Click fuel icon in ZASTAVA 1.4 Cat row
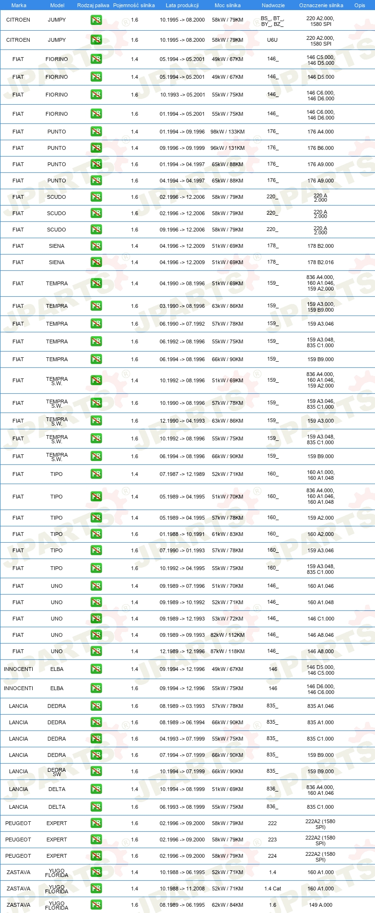375x913 pixels. tap(96, 889)
